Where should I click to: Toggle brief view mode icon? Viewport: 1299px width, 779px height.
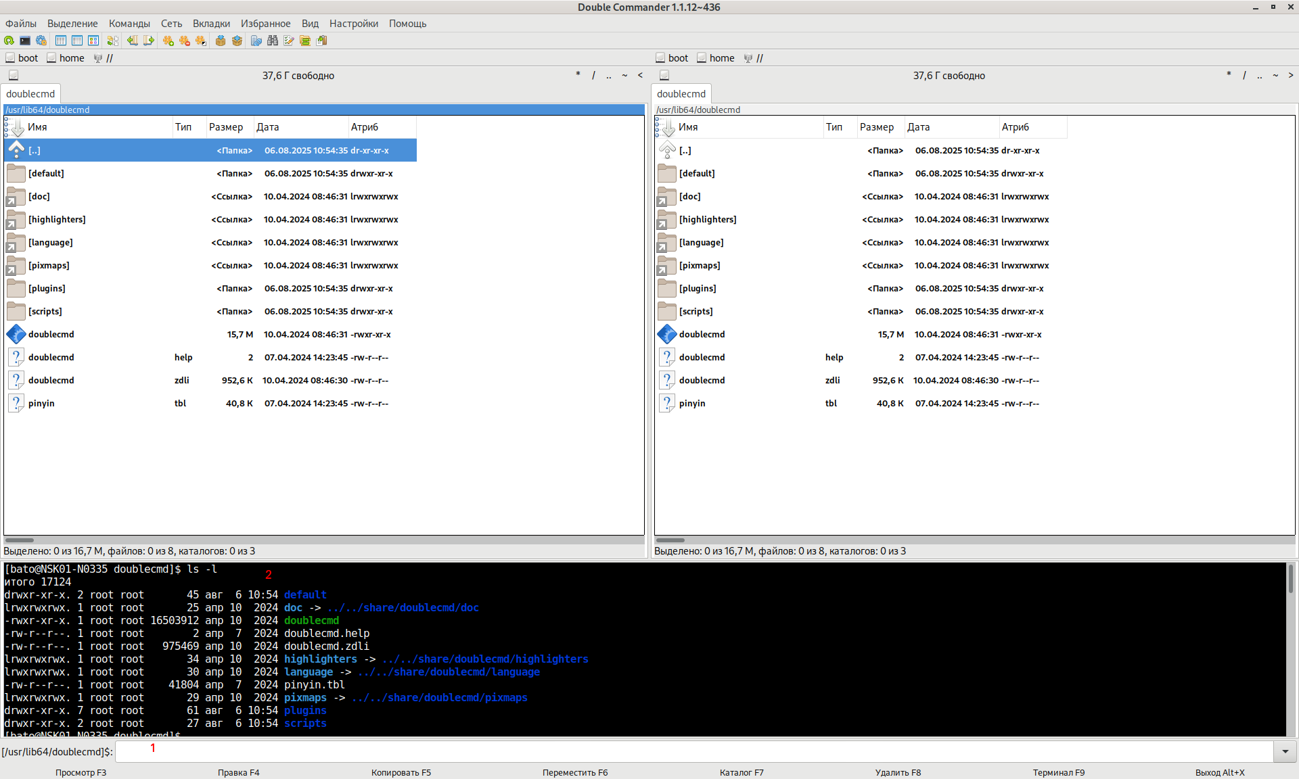61,41
